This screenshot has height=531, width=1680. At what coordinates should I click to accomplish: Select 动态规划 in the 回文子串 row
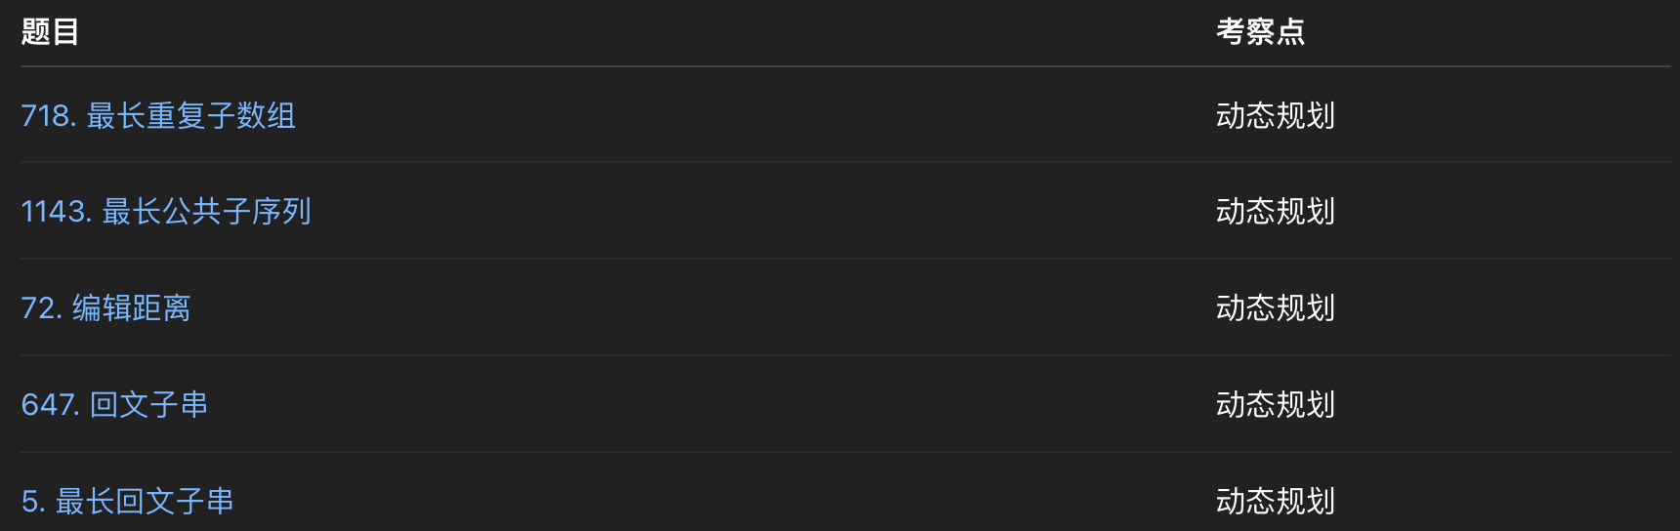tap(1275, 405)
